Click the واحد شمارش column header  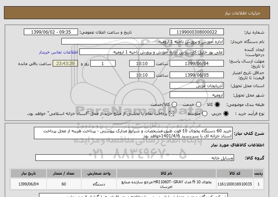click(x=99, y=173)
